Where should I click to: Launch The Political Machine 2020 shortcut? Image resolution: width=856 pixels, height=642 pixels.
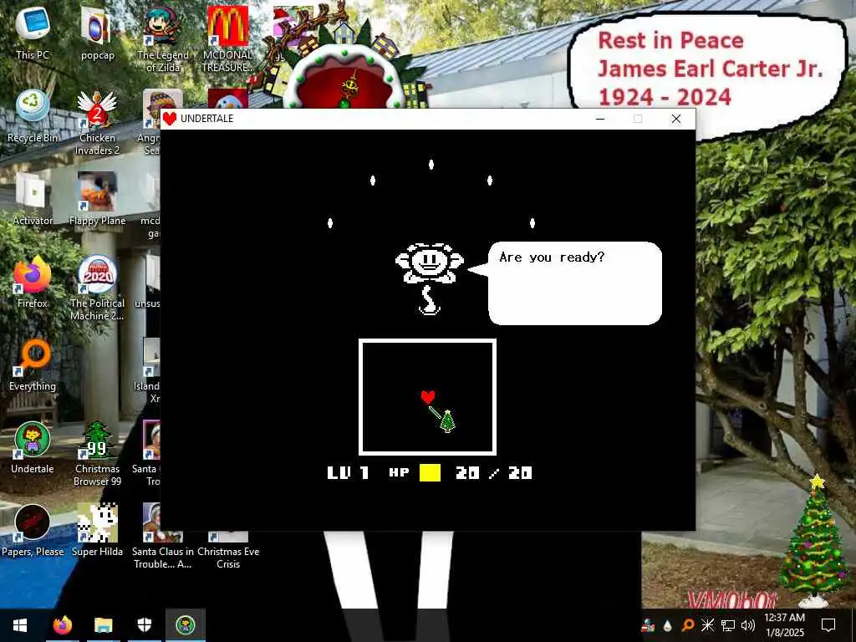[97, 288]
